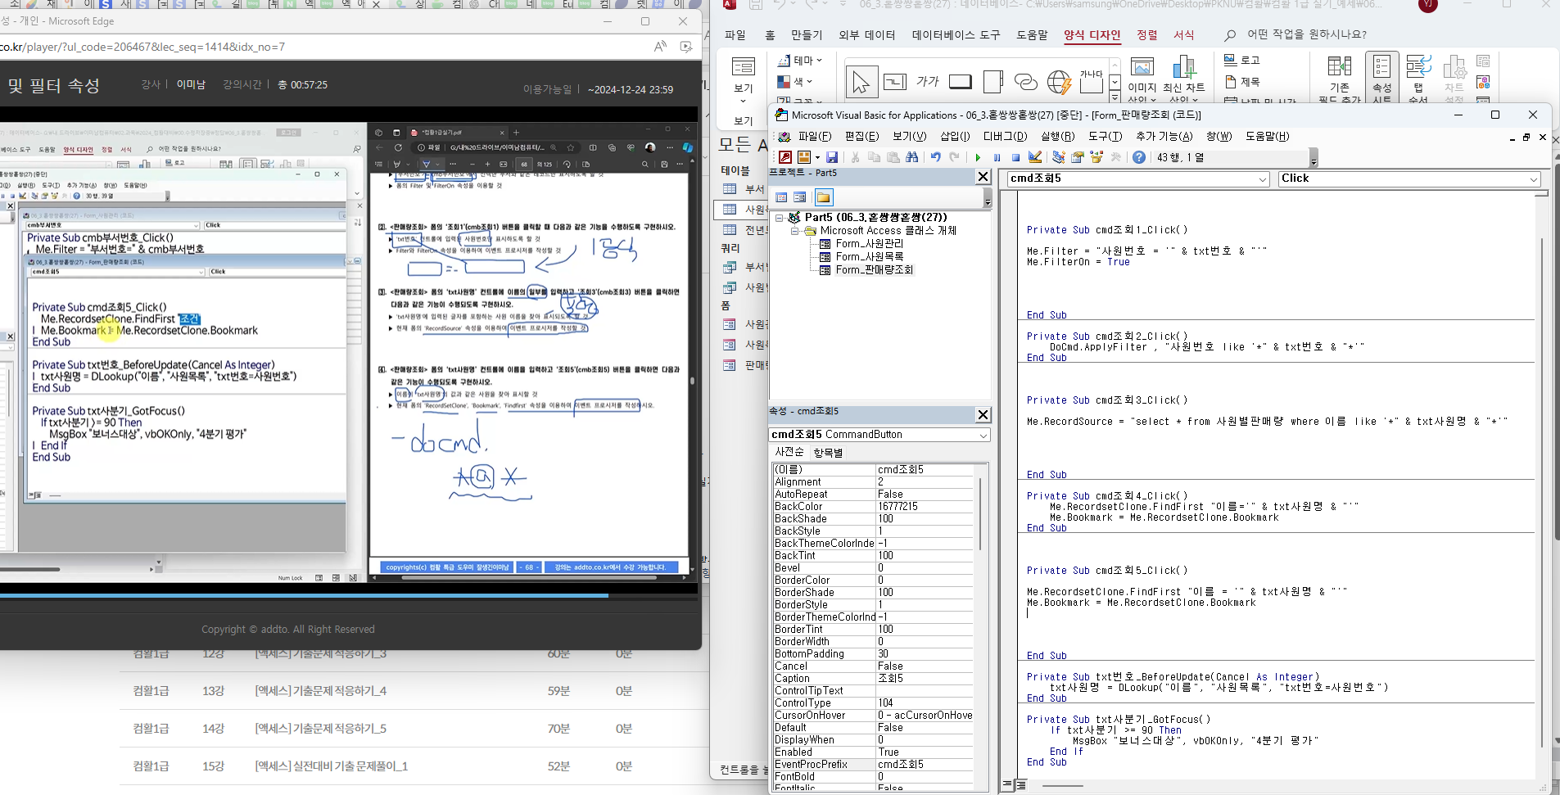Collapse the Microsoft Access 클래스 개체 folder
1560x795 pixels.
pos(794,231)
